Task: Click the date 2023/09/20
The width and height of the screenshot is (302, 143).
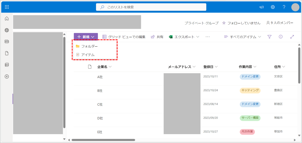Action: 211,118
